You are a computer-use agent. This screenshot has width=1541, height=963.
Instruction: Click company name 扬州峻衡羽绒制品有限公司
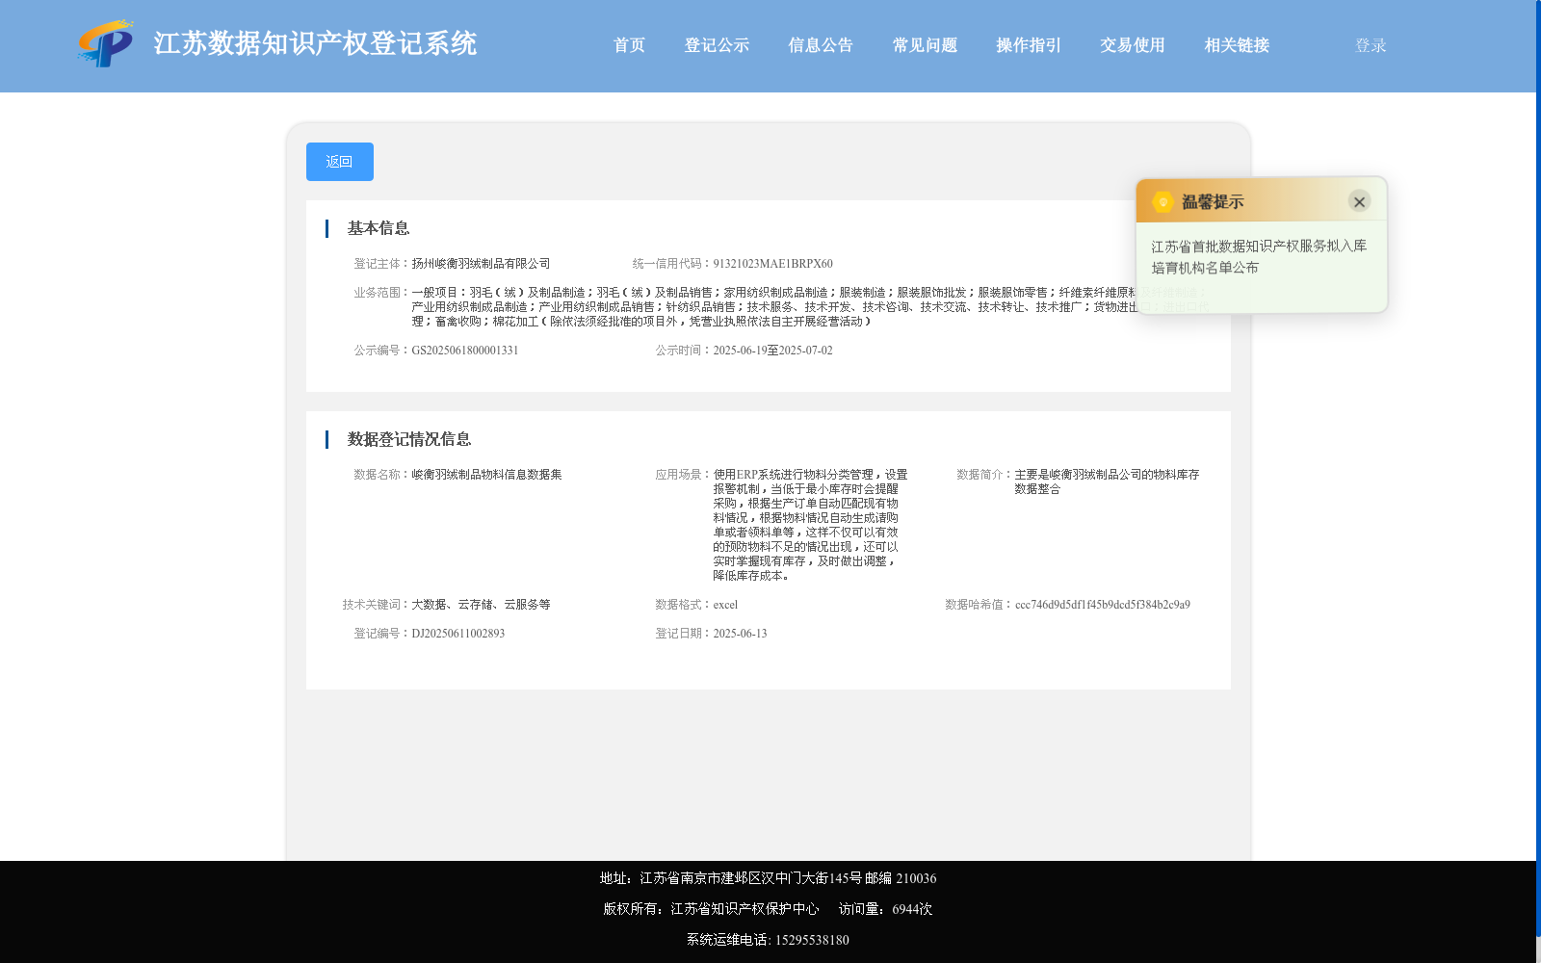click(481, 264)
